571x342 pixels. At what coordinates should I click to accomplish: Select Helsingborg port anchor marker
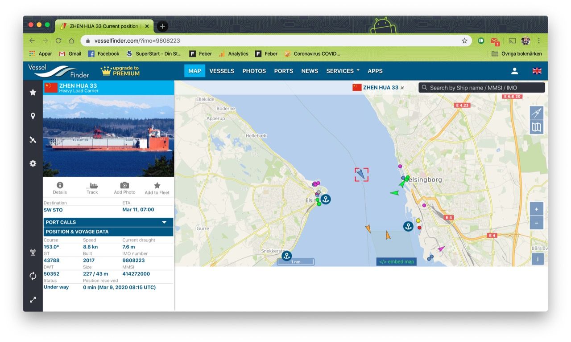point(408,226)
